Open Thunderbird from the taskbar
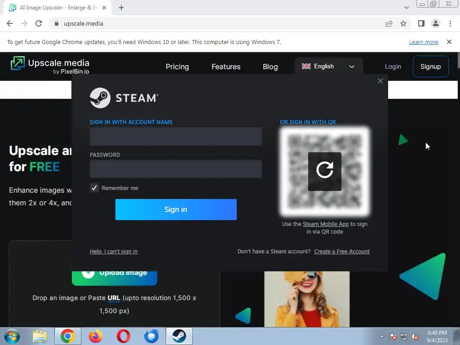Viewport: 460px width, 345px height. 151,336
